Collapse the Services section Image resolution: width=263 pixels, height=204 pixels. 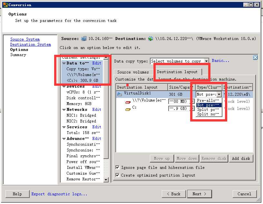64,127
